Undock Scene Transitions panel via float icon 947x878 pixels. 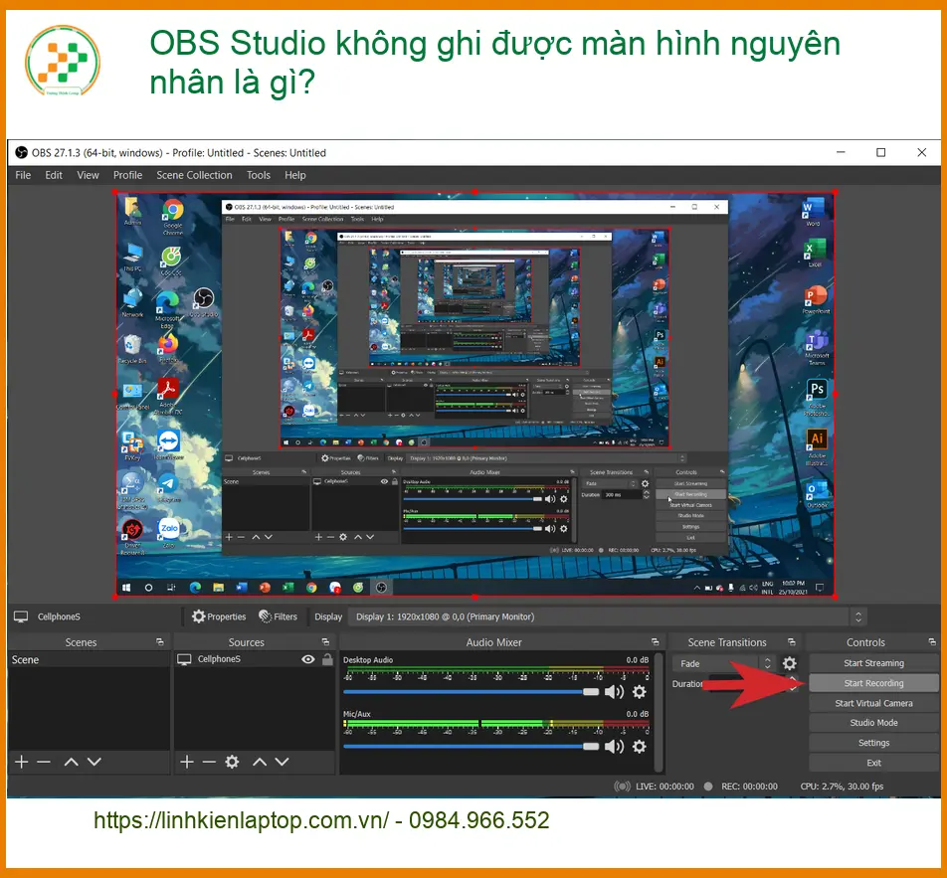pos(792,642)
